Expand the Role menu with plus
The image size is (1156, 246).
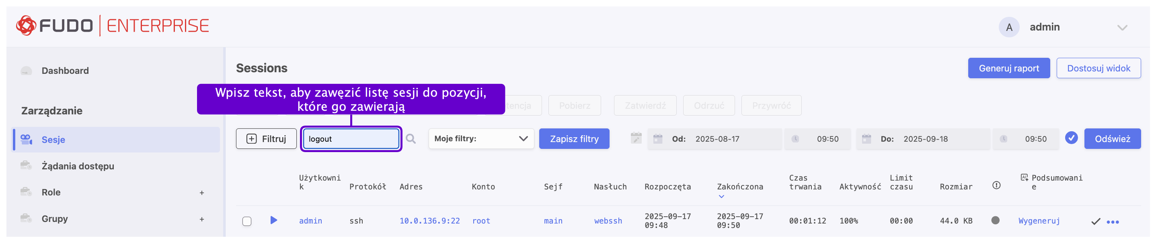(x=201, y=193)
